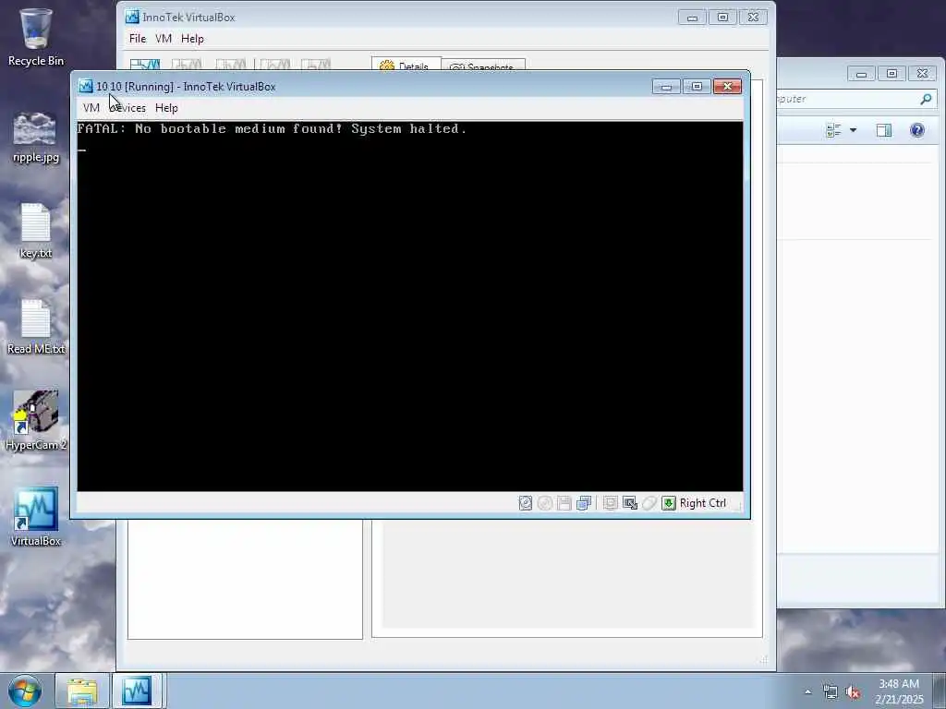
Task: Expand the view options dropdown arrow in Explorer
Action: click(853, 130)
